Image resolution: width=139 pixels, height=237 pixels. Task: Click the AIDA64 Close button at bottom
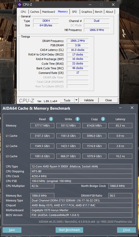(127, 230)
